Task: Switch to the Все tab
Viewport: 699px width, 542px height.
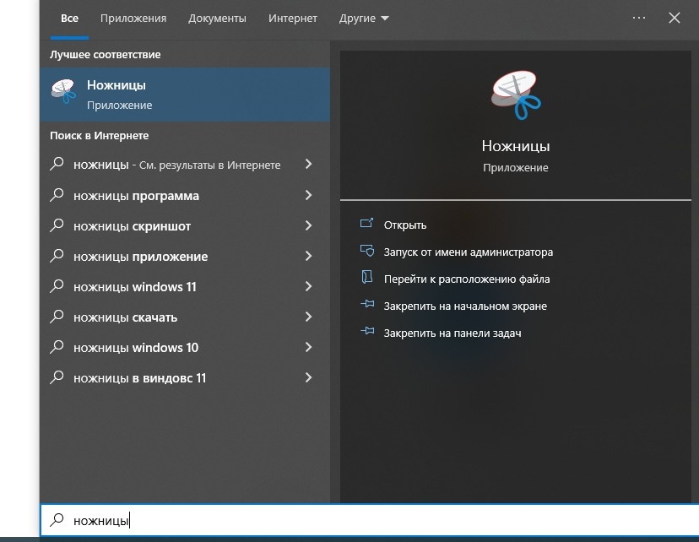Action: click(x=69, y=19)
